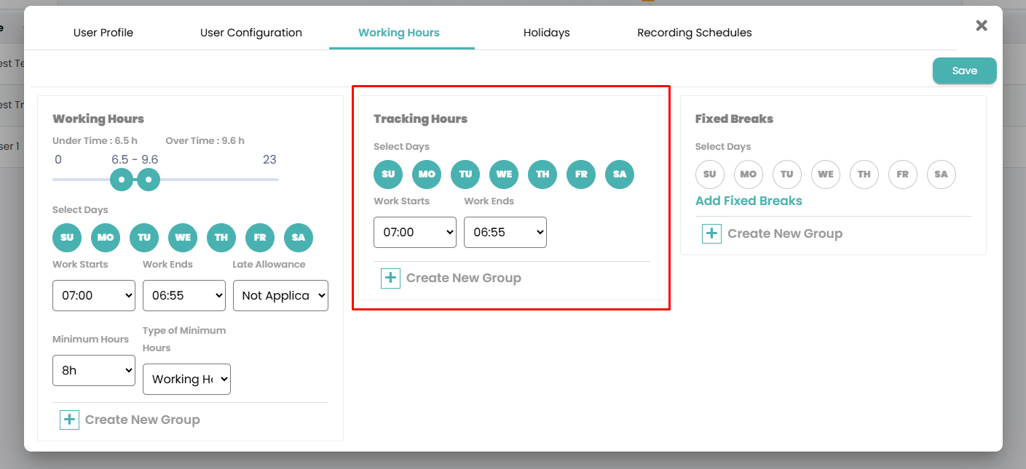Click Create New Group under Tracking Hours

(x=464, y=278)
